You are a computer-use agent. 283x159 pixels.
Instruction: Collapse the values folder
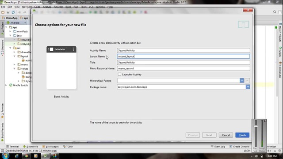coord(15,69)
